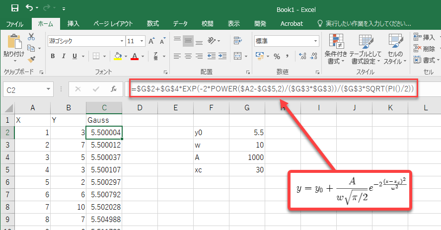Open the font name dropdown 游ゴシック
Image resolution: width=441 pixels, height=230 pixels.
coord(85,41)
